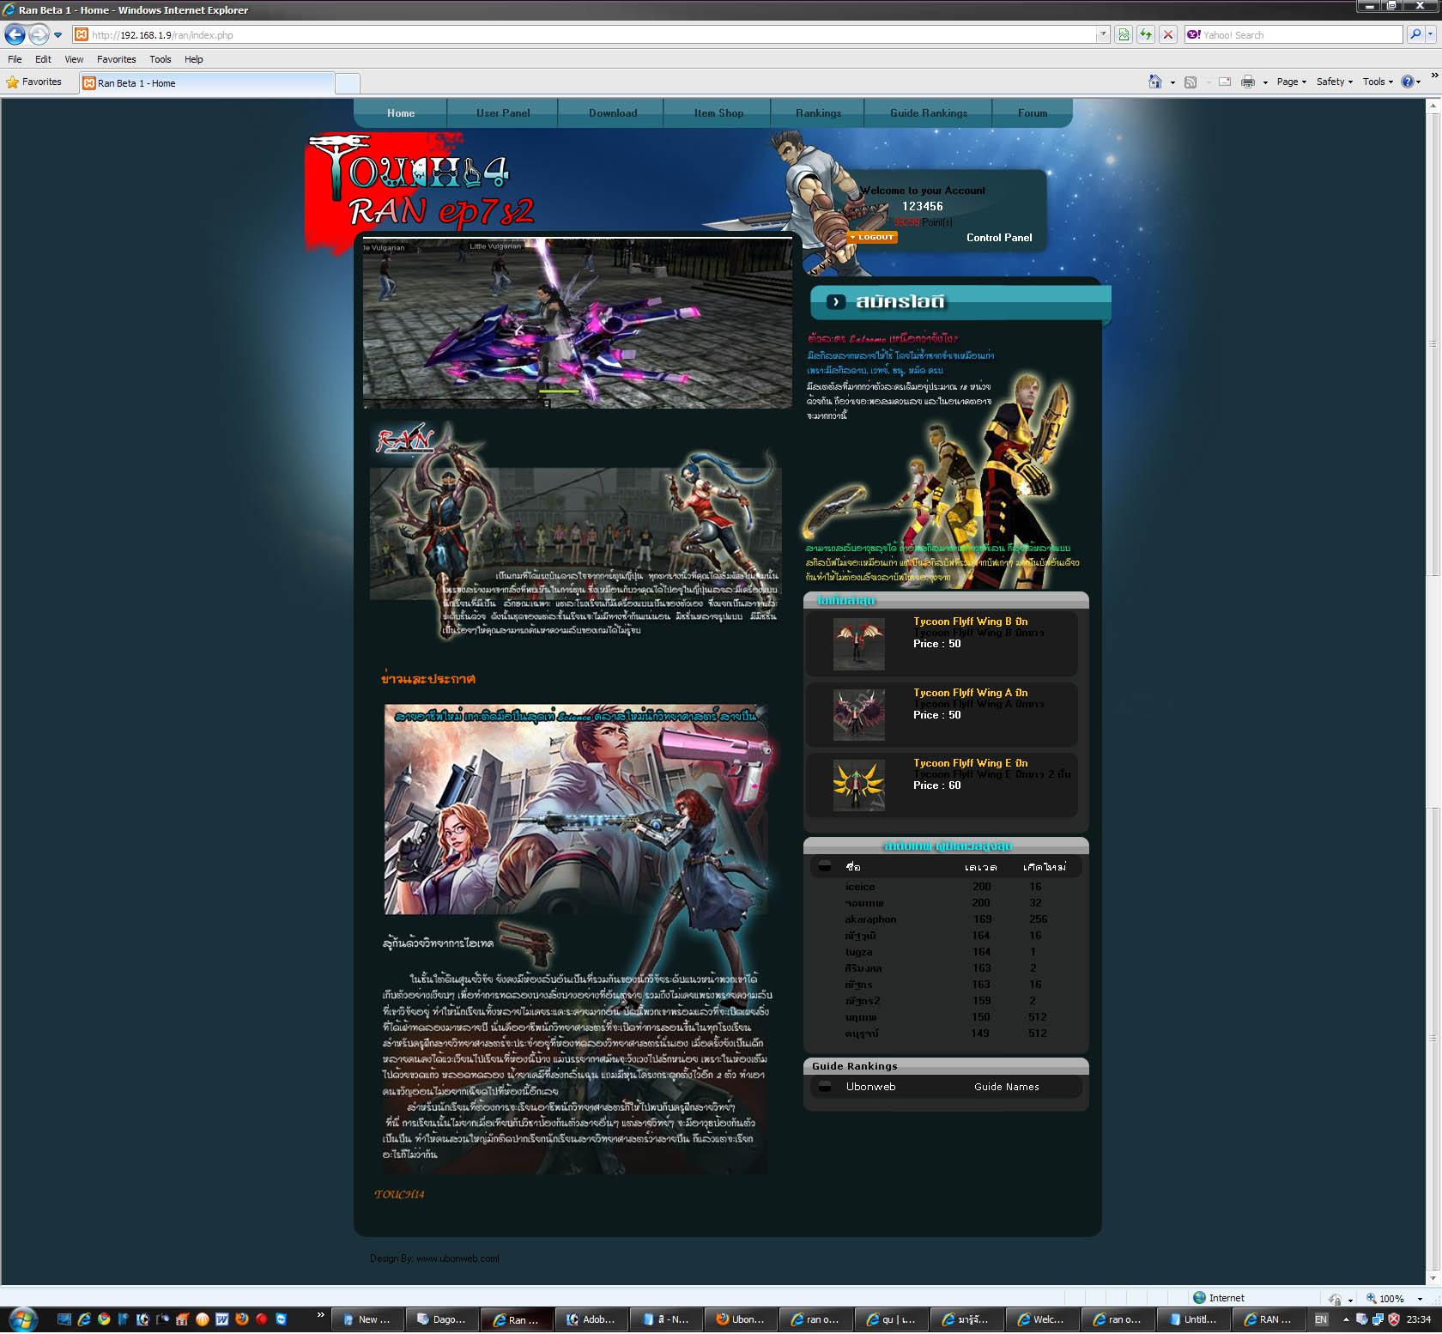Open the User Panel navigation link
Viewport: 1442px width, 1334px height.
503,113
